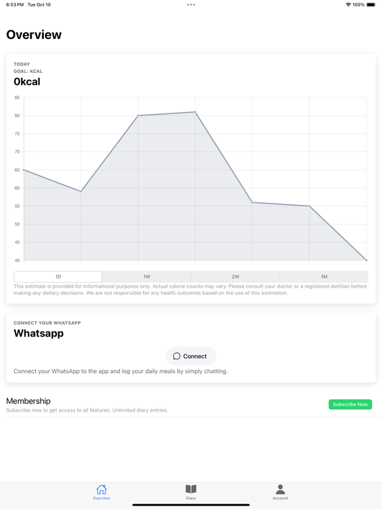The height and width of the screenshot is (509, 382).
Task: Switch chart range to 1M
Action: [x=324, y=276]
